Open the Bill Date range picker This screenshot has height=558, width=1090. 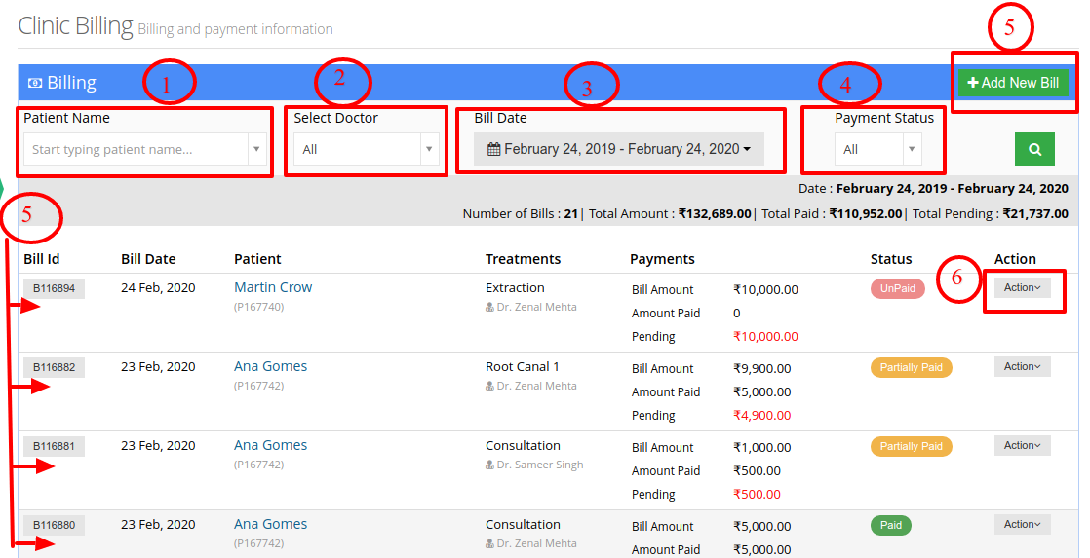point(619,149)
